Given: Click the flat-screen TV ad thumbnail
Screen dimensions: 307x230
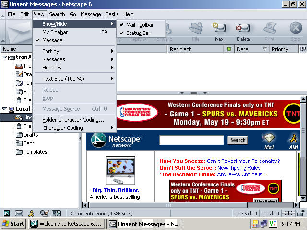Looking at the screenshot, I should [120, 171].
